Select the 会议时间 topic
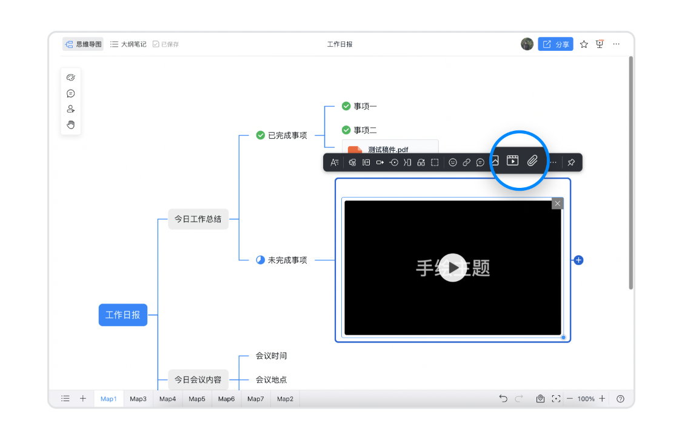The image size is (682, 440). tap(272, 356)
